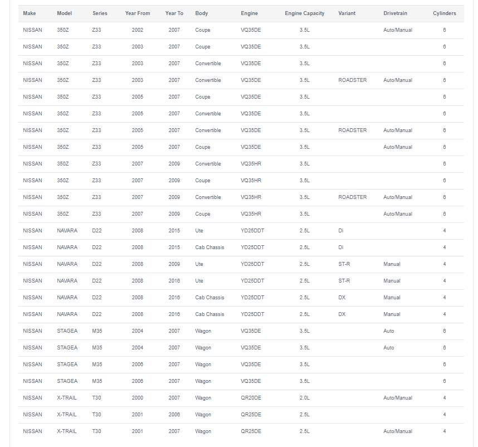The width and height of the screenshot is (478, 447).
Task: Click Auto/Manual in the VQ35HR Coupe row
Action: coord(398,214)
